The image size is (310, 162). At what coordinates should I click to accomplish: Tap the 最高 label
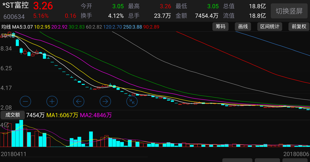point(134,6)
